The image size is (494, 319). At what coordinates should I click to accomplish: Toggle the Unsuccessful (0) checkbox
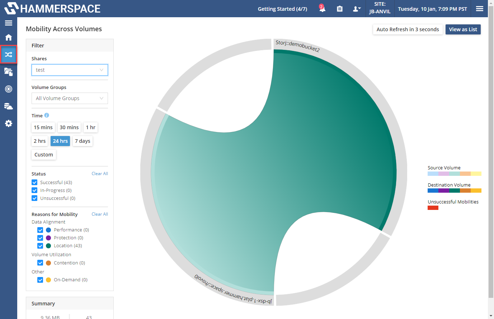34,198
